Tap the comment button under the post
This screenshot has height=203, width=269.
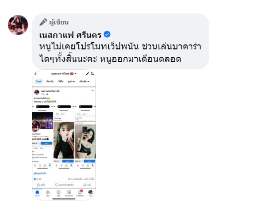[64, 185]
